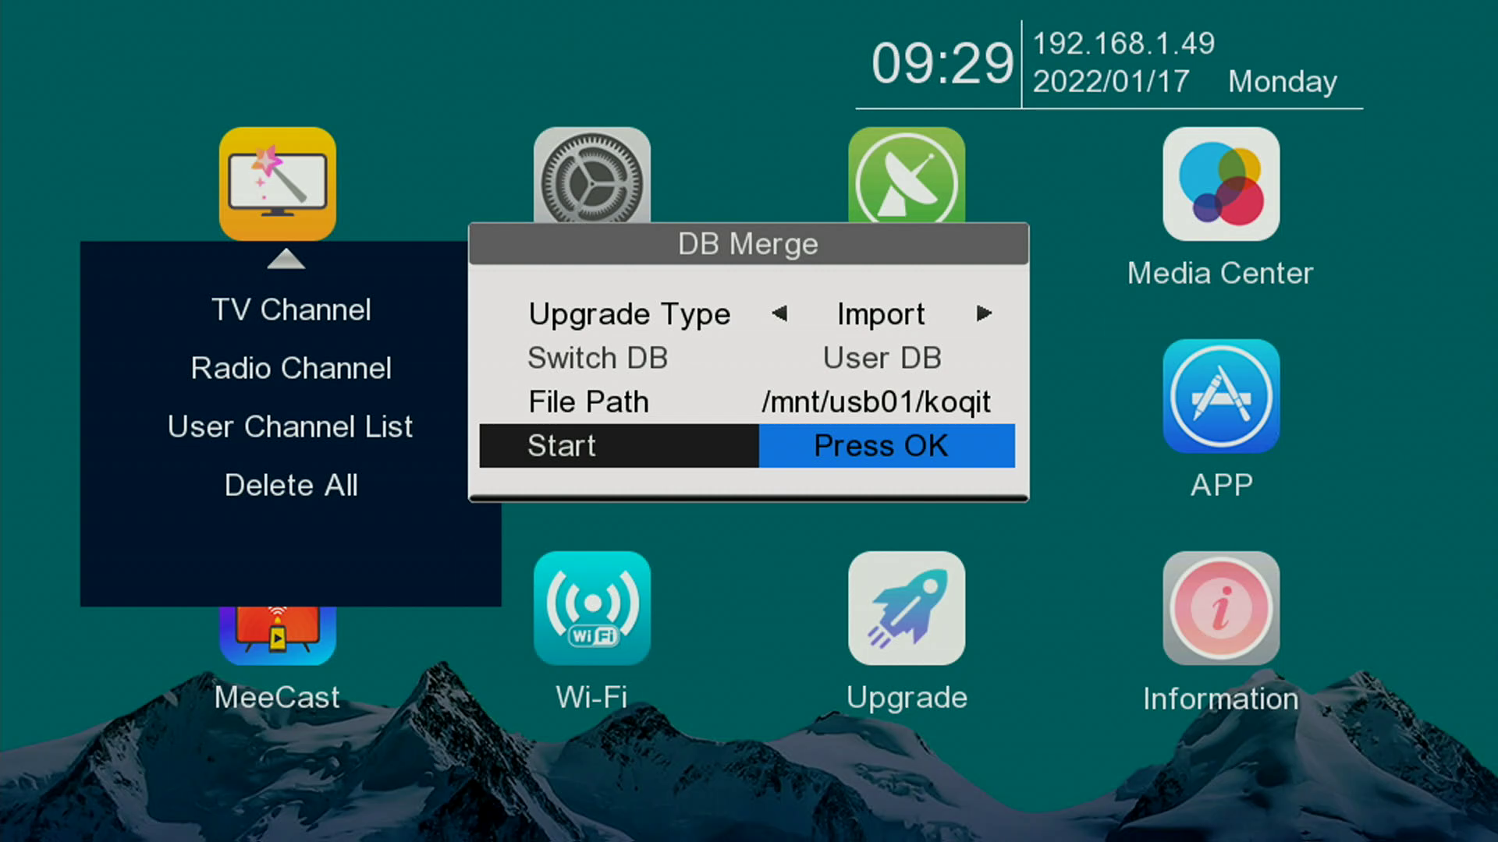Open the Settings gear icon

pos(591,177)
